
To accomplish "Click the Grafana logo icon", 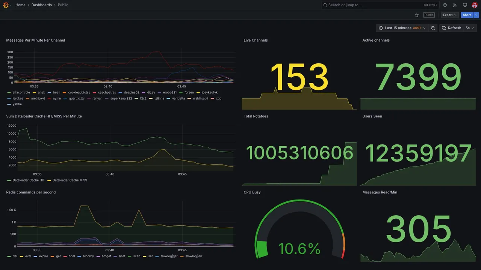I will pyautogui.click(x=6, y=5).
